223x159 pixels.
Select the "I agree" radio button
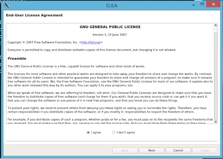point(88,132)
